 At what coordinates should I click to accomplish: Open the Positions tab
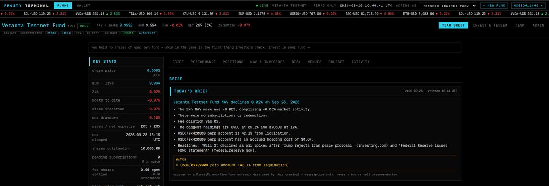pos(233,62)
